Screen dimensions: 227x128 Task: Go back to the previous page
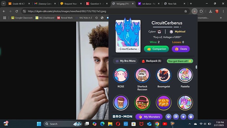tap(4, 11)
